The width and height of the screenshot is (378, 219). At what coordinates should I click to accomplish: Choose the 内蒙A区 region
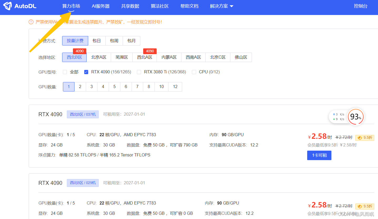[x=169, y=57]
